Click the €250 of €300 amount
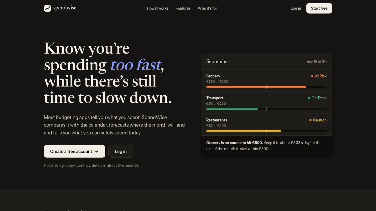The height and width of the screenshot is (211, 376). pos(217,82)
